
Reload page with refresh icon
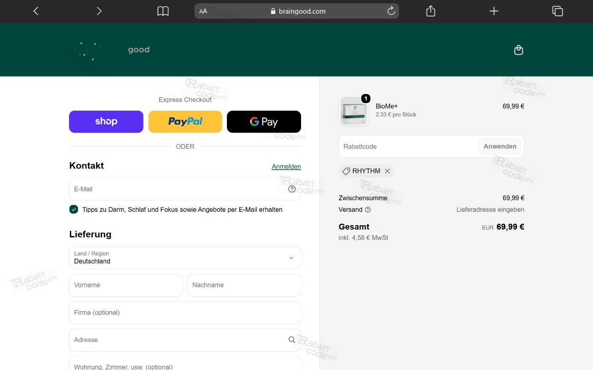click(x=391, y=11)
